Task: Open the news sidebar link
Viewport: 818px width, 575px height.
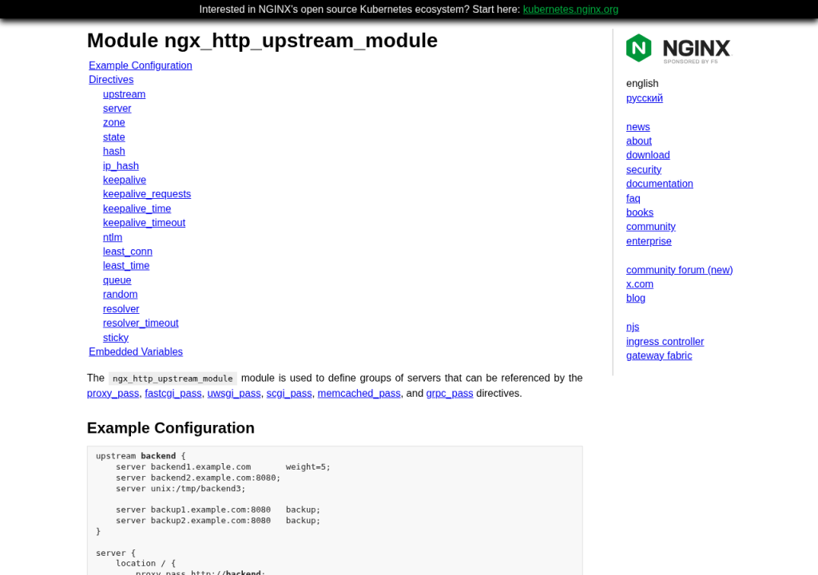Action: [638, 126]
